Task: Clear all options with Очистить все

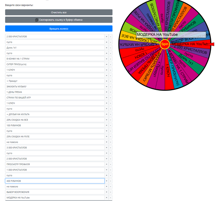Action: click(59, 12)
